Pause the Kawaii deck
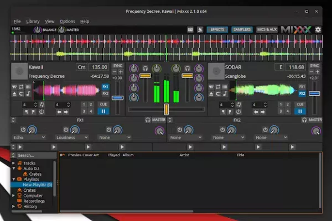Image resolution: width=332 pixels, height=221 pixels. (x=103, y=112)
